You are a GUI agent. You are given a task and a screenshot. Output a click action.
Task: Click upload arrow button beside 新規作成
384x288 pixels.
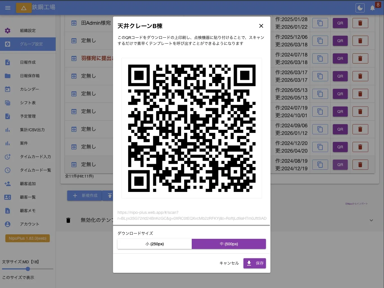(109, 196)
